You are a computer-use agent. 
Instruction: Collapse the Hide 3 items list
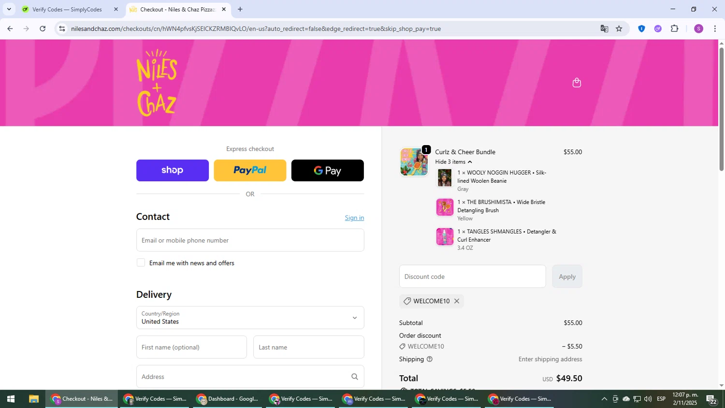(453, 162)
